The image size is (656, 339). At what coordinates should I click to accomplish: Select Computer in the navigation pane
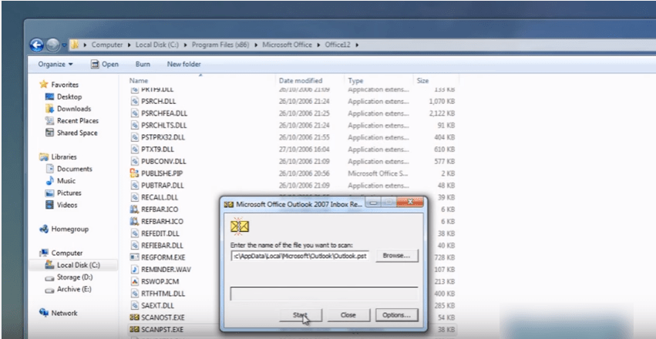point(61,253)
